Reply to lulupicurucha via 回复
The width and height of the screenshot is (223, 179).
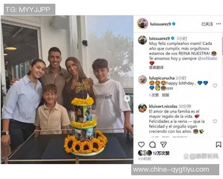click(165, 95)
